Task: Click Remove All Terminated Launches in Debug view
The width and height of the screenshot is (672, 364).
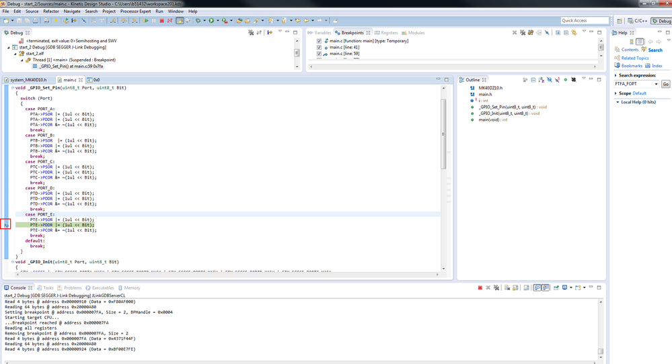Action: coord(251,32)
